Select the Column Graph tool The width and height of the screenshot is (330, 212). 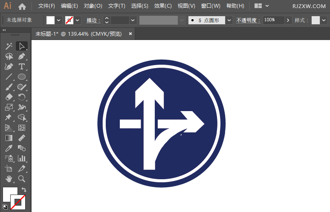tap(22, 158)
